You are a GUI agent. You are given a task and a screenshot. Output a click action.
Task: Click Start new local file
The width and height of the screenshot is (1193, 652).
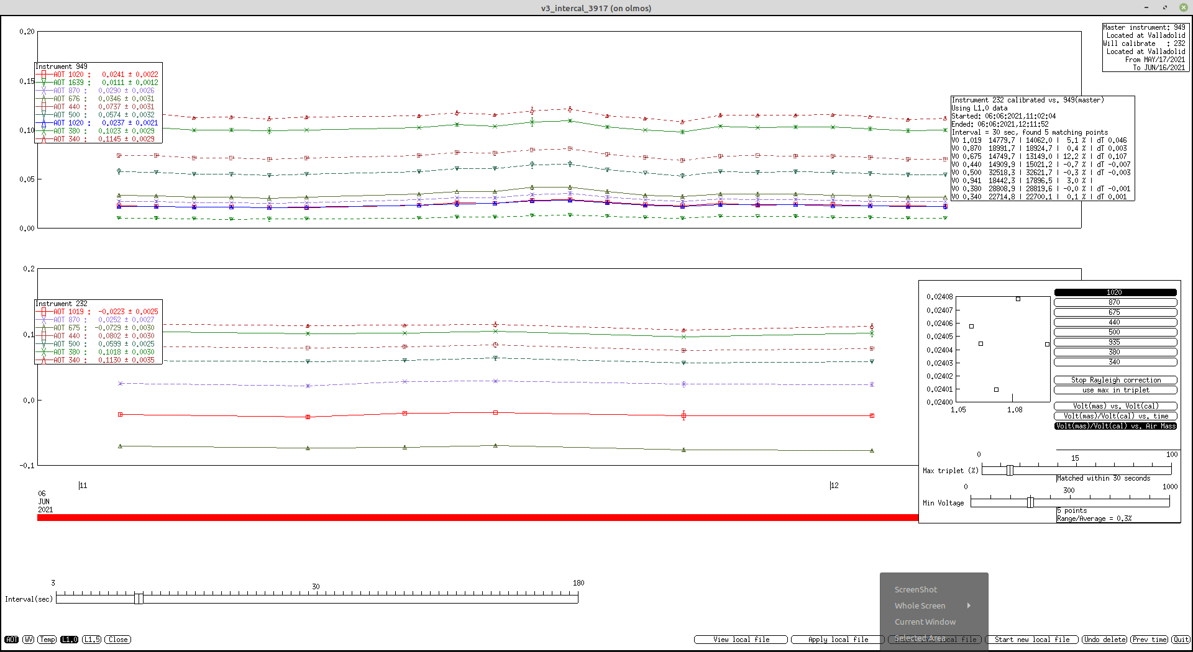(1031, 640)
